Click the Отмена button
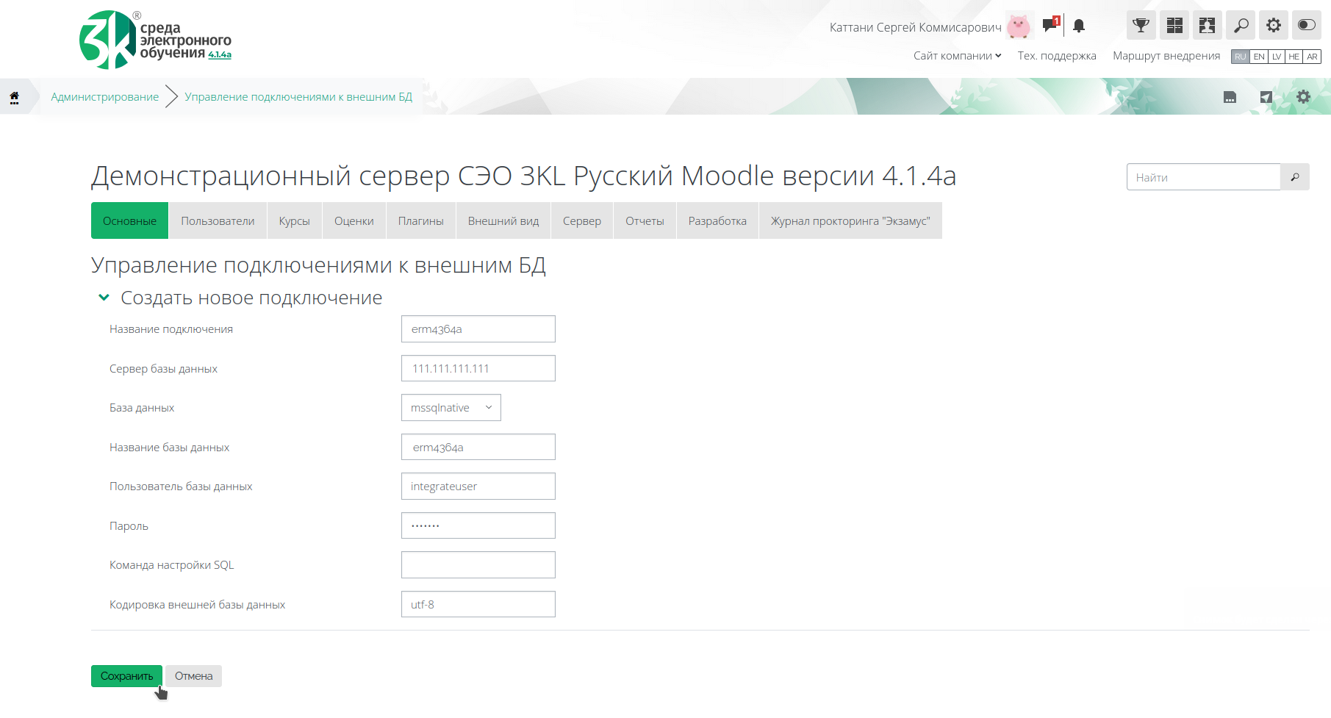The width and height of the screenshot is (1331, 718). pos(194,676)
